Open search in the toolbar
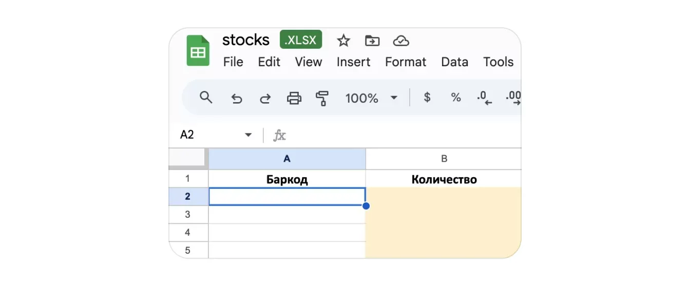This screenshot has height=286, width=690. coord(206,98)
